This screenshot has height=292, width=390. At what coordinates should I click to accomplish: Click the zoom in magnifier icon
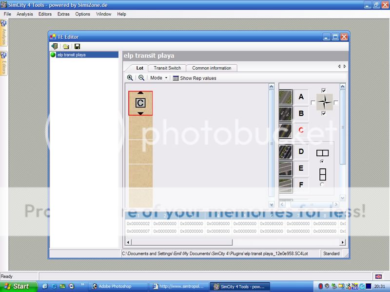pyautogui.click(x=130, y=78)
